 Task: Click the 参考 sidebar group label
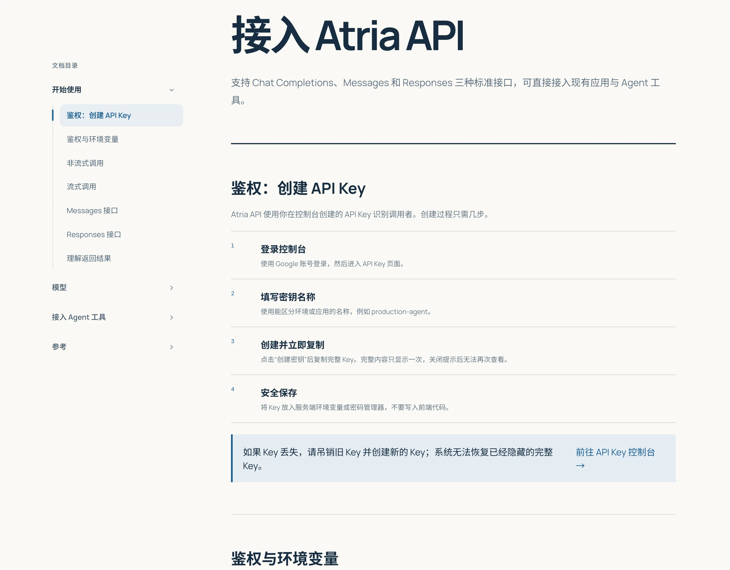coord(59,347)
